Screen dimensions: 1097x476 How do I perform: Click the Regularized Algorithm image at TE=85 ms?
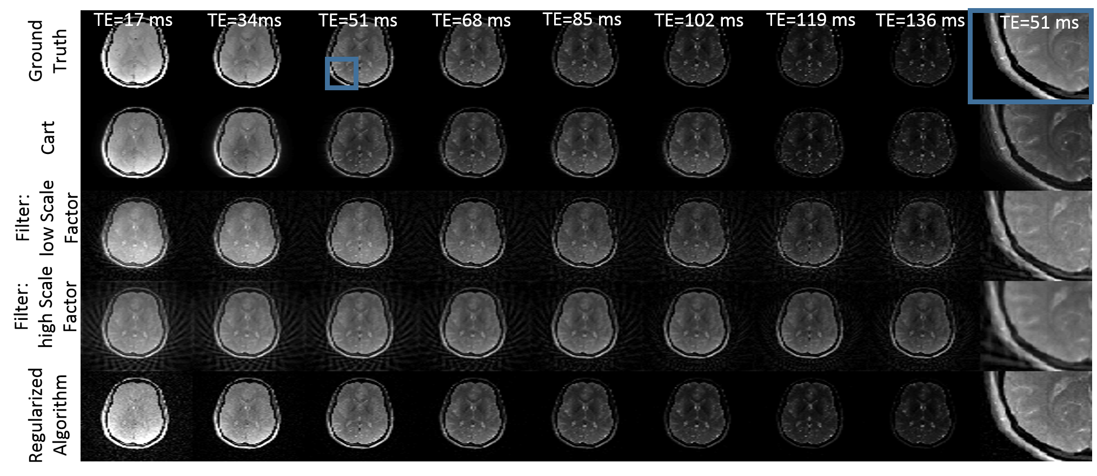[x=585, y=414]
